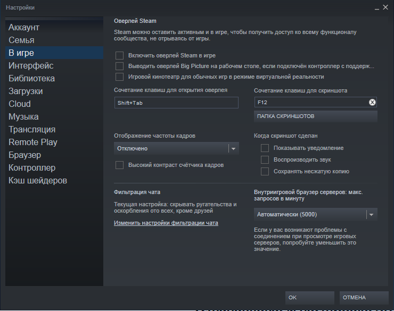Screen dimensions: 394x311
Task: Clear the F12 screenshot hotkey with the X icon
Action: click(372, 102)
